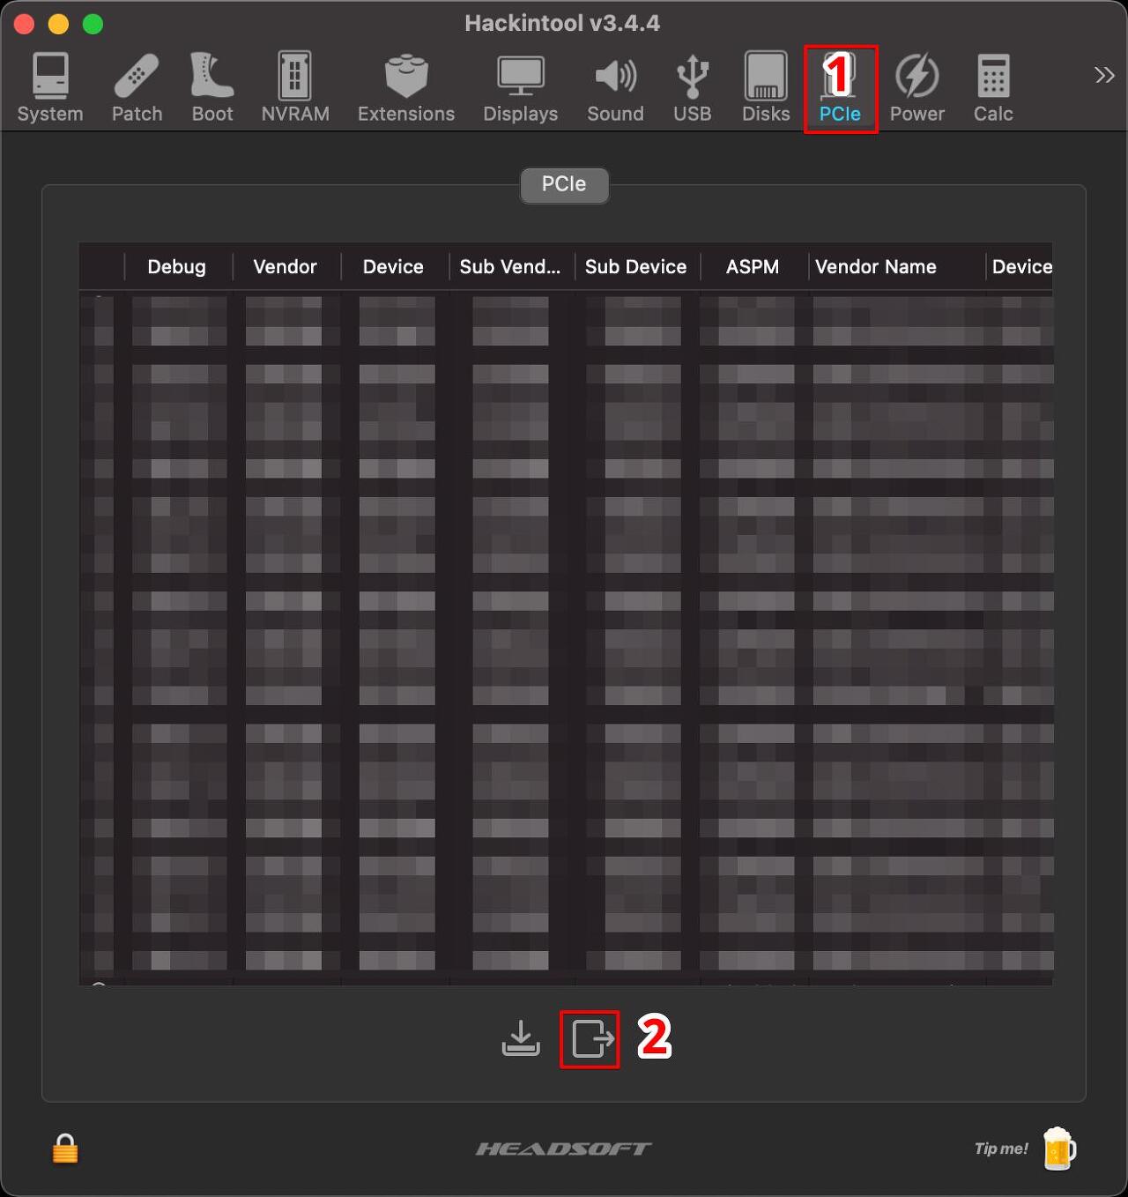Sort by the Debug column header
1128x1197 pixels.
(177, 266)
